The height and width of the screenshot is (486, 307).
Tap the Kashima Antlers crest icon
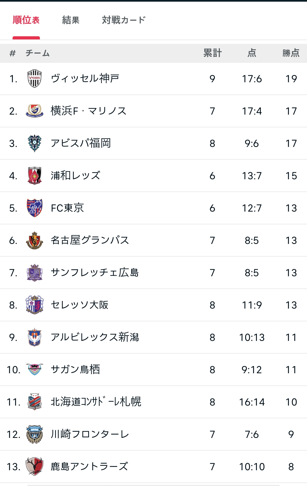(34, 467)
